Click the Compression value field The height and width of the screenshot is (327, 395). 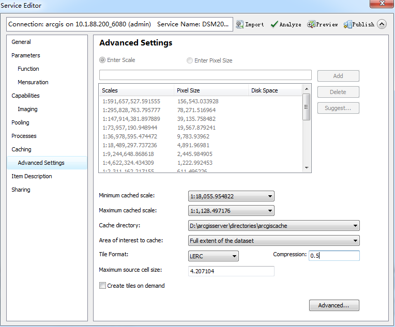334,256
